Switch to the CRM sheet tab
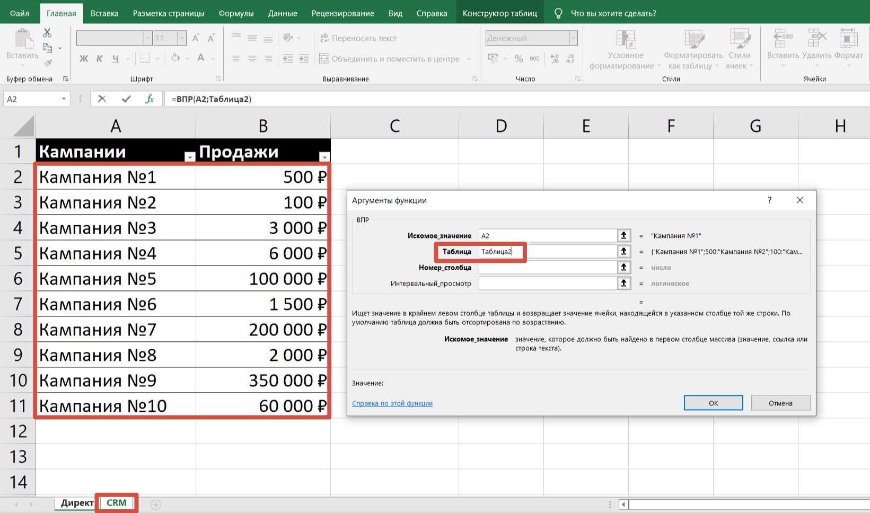 point(117,503)
